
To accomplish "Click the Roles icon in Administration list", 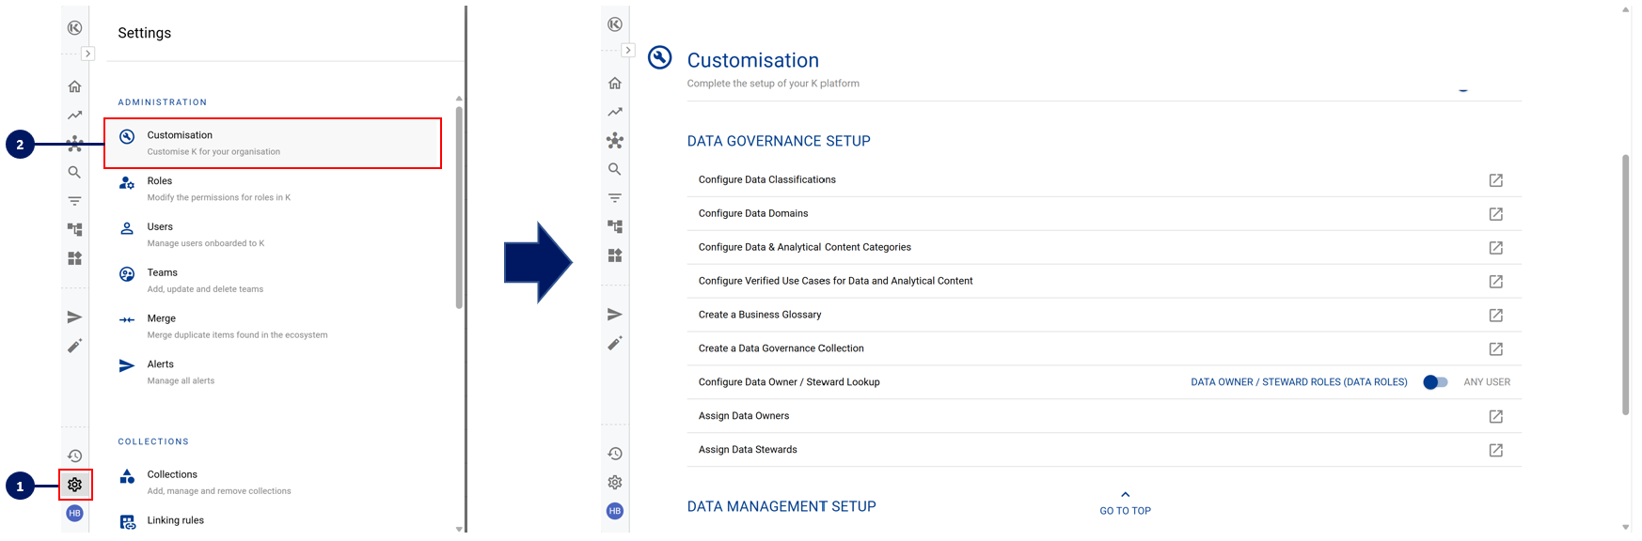I will tap(127, 183).
